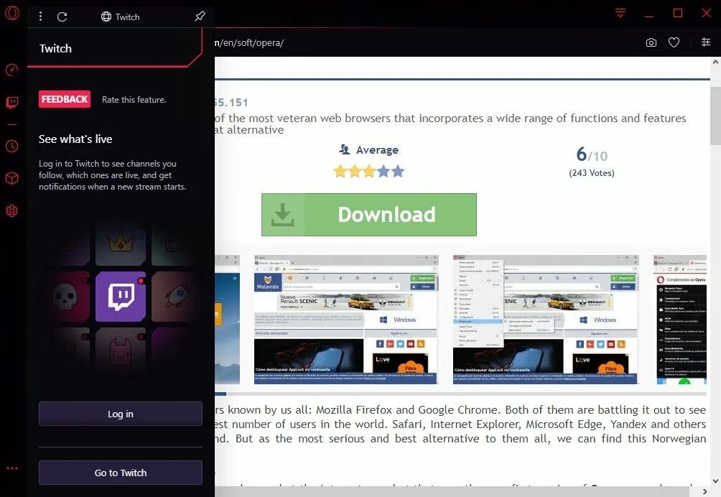
Task: Open GX Control speedometer icon
Action: tap(12, 70)
